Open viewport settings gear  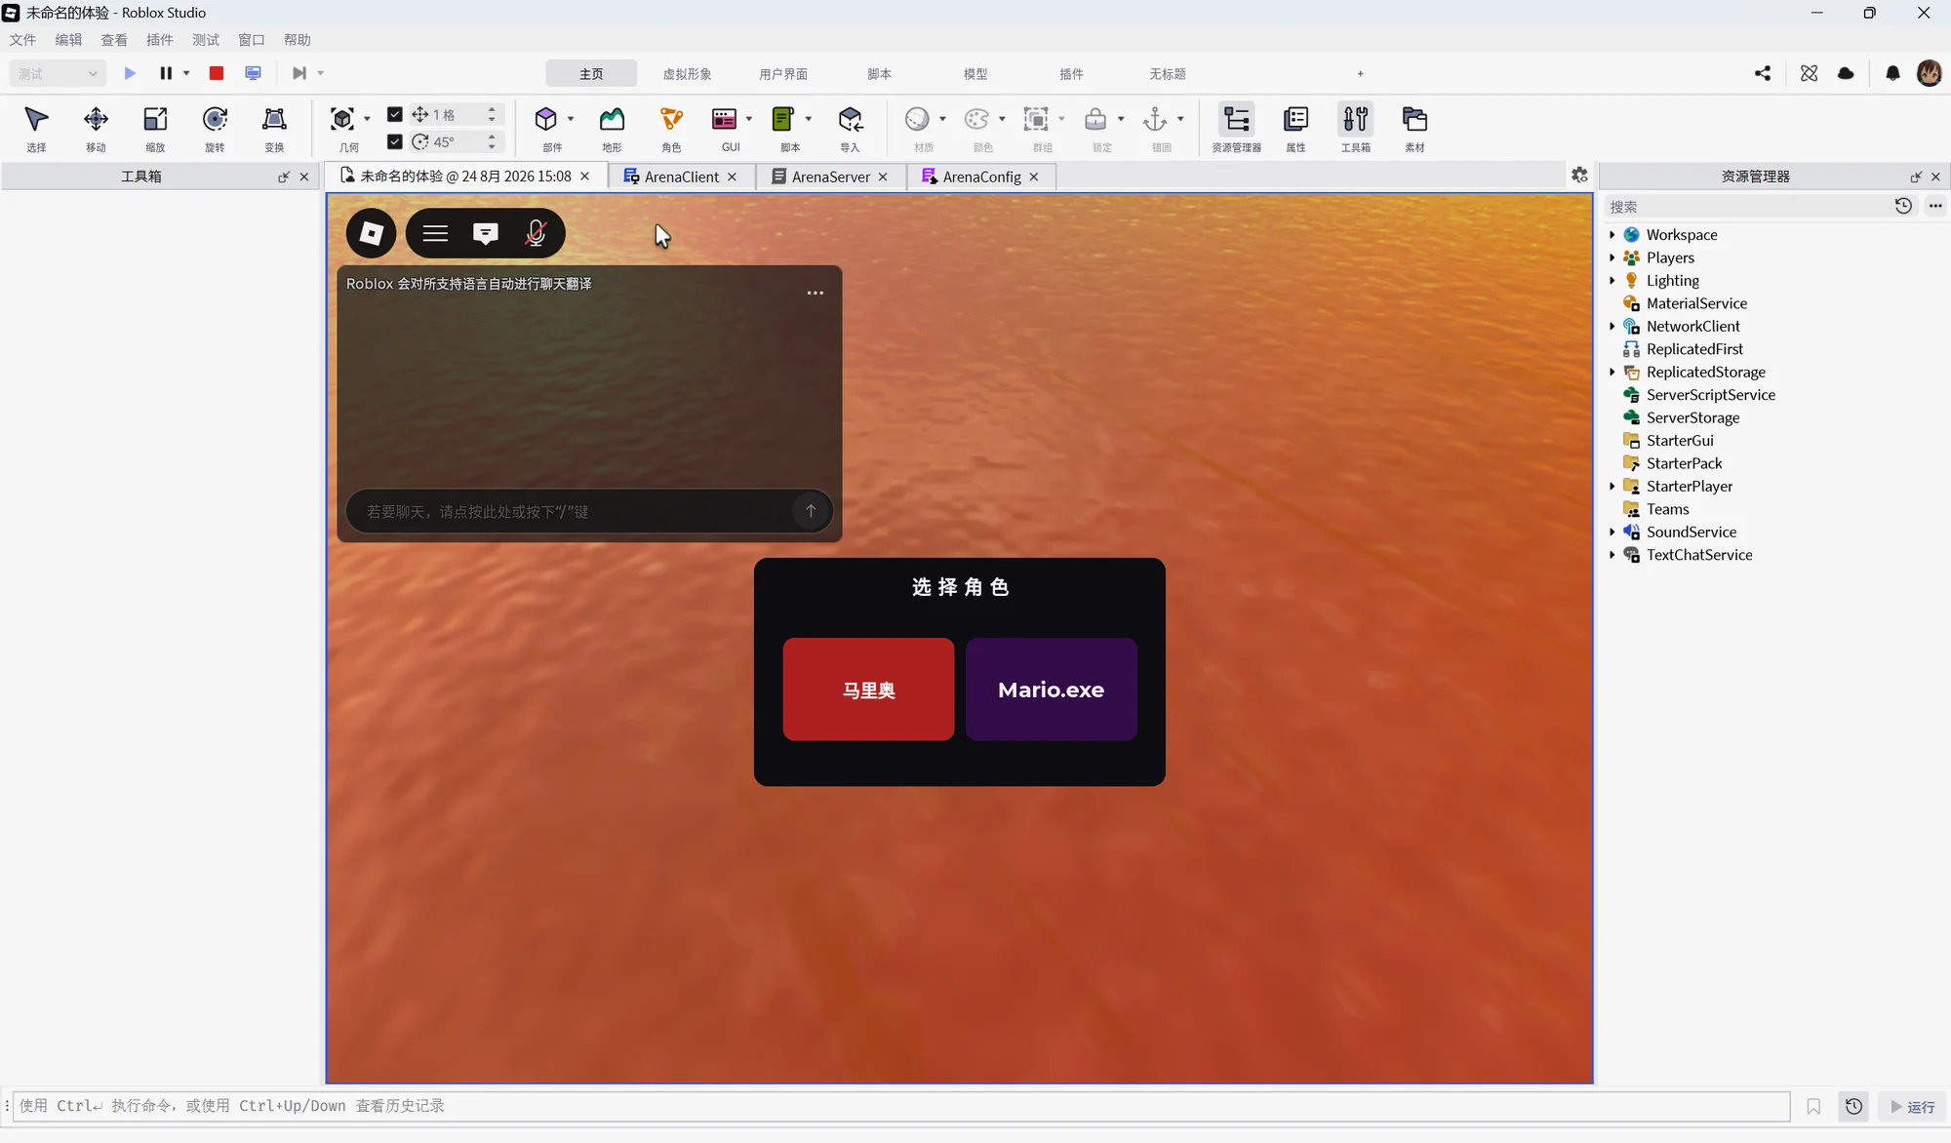[x=1579, y=175]
